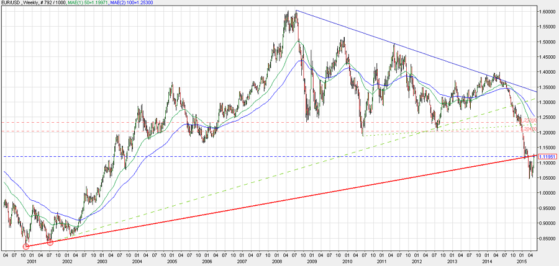This screenshot has width=559, height=266.
Task: Click the 2013 year label on time axis
Action: pyautogui.click(x=452, y=262)
